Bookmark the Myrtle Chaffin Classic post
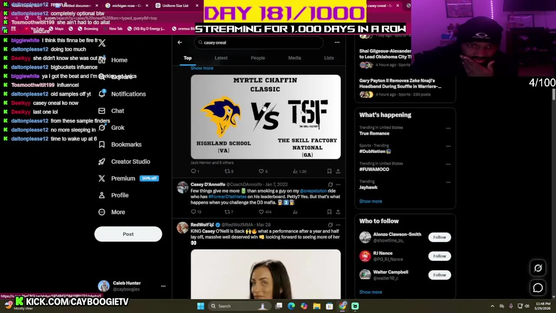 pyautogui.click(x=329, y=171)
